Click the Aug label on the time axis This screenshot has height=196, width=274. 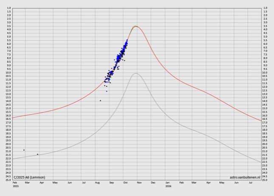pyautogui.click(x=97, y=182)
